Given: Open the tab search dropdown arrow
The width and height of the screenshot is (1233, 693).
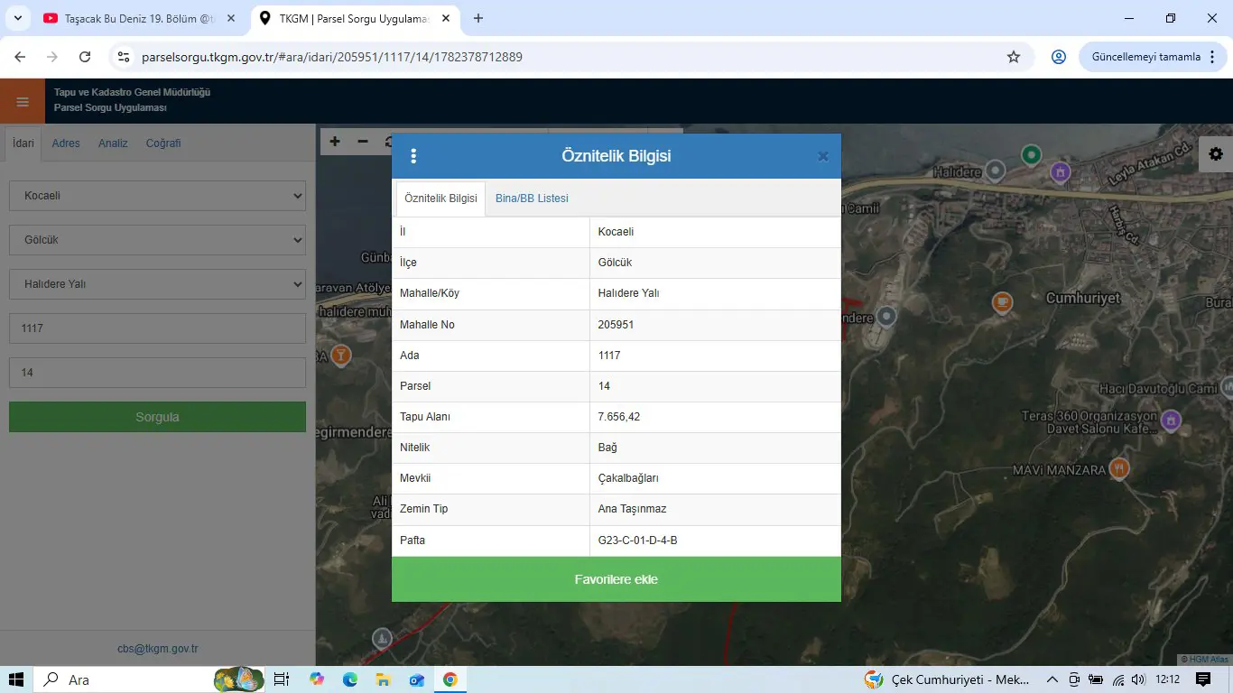Looking at the screenshot, I should tap(17, 18).
